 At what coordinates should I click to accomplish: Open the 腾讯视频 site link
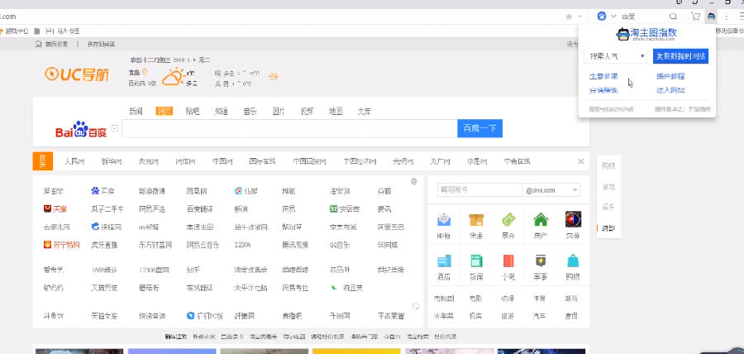pos(295,245)
